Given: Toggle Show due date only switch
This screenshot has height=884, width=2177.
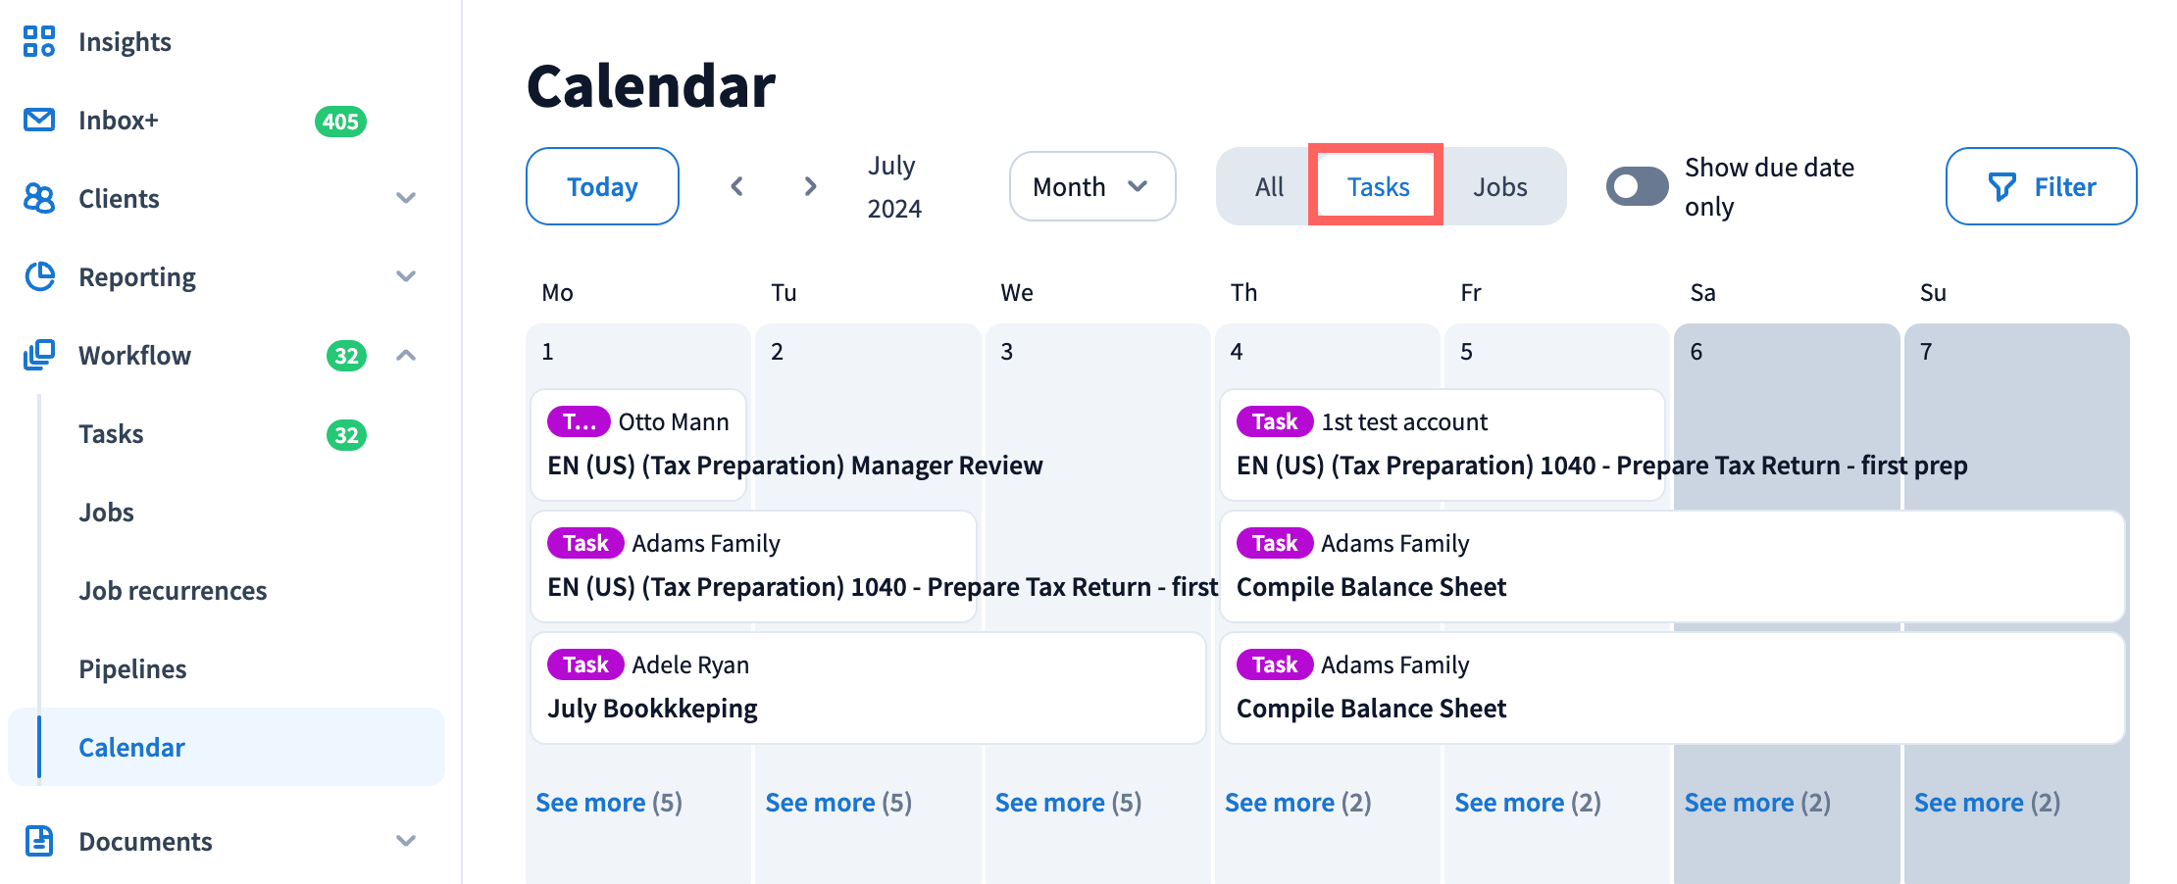Looking at the screenshot, I should 1637,186.
